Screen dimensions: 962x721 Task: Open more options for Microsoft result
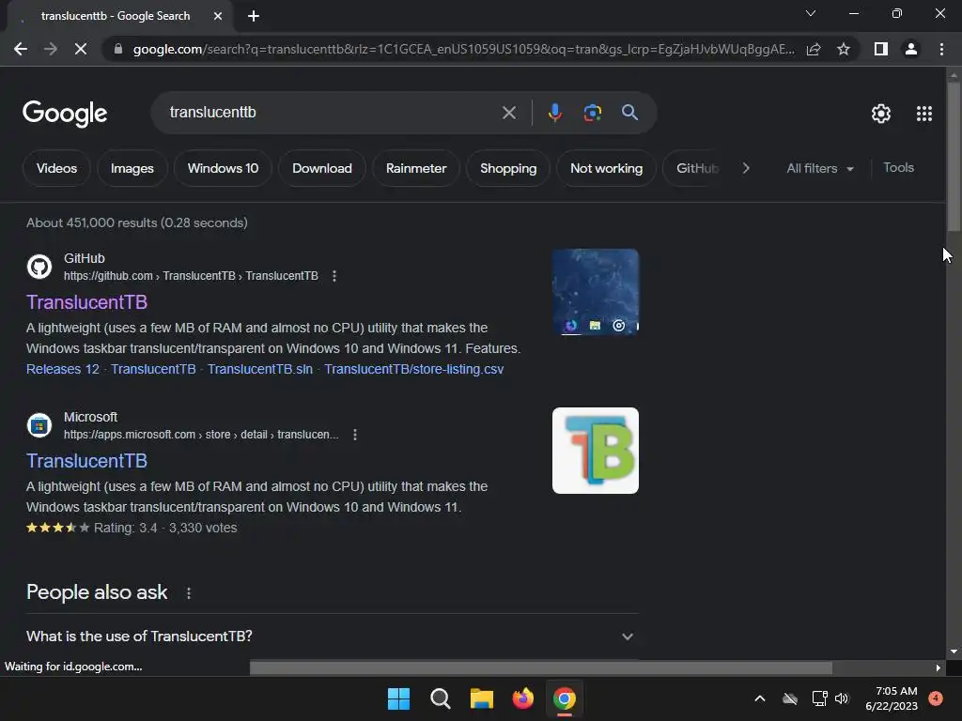pyautogui.click(x=354, y=435)
